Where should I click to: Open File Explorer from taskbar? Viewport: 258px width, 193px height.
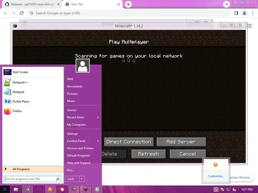click(16, 189)
